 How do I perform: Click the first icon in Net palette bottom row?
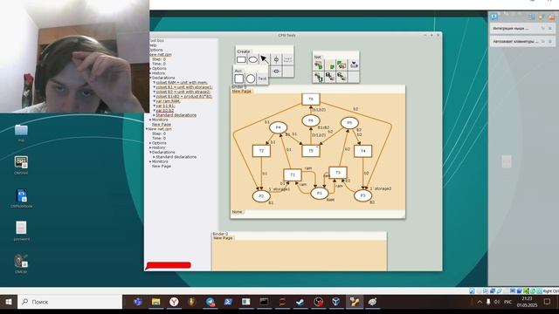click(318, 77)
